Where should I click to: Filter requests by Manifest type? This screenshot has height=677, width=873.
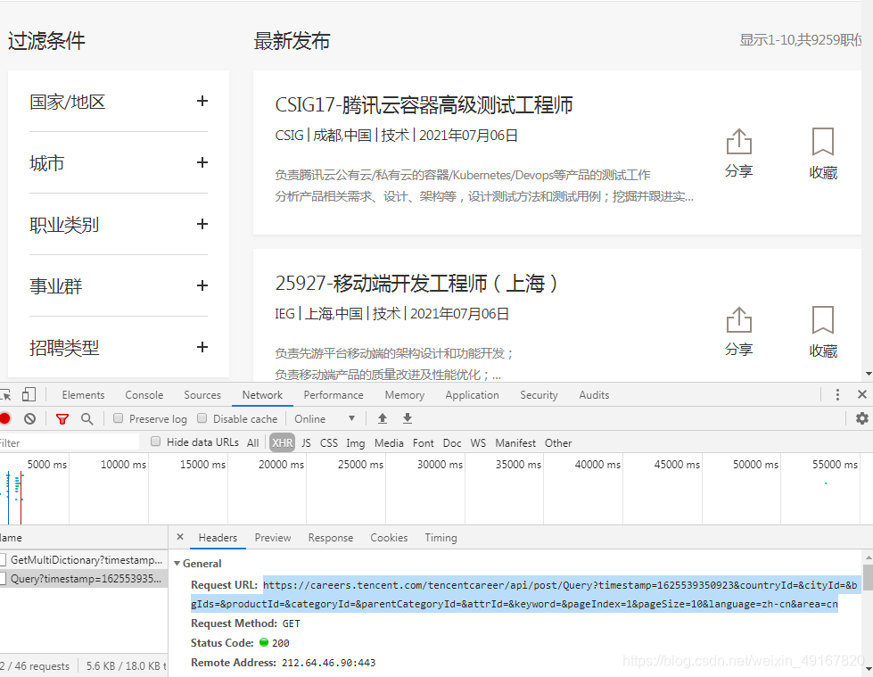point(515,443)
